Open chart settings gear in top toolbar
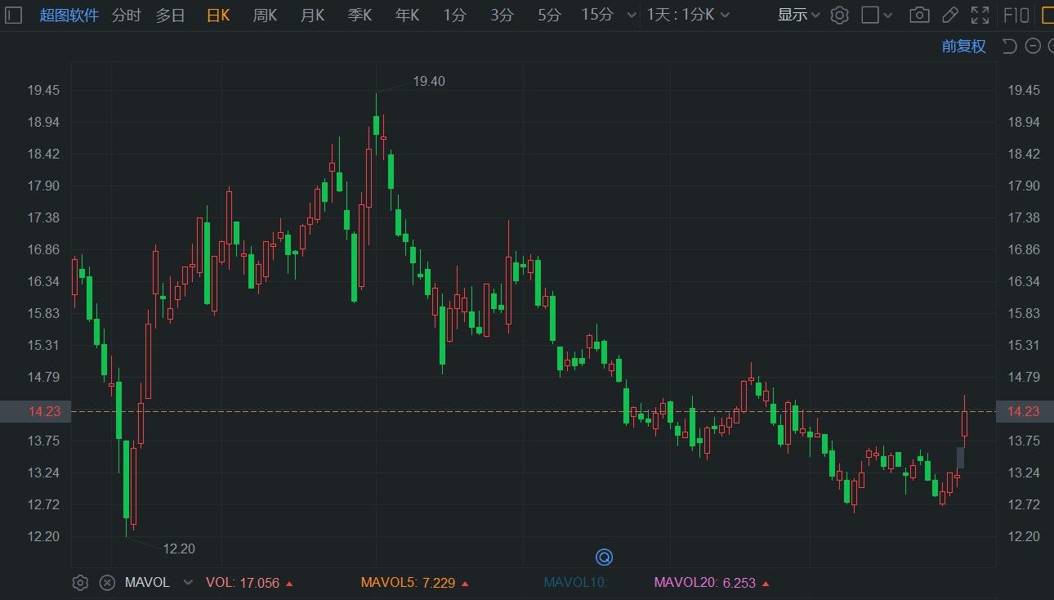Image resolution: width=1054 pixels, height=600 pixels. pos(839,15)
